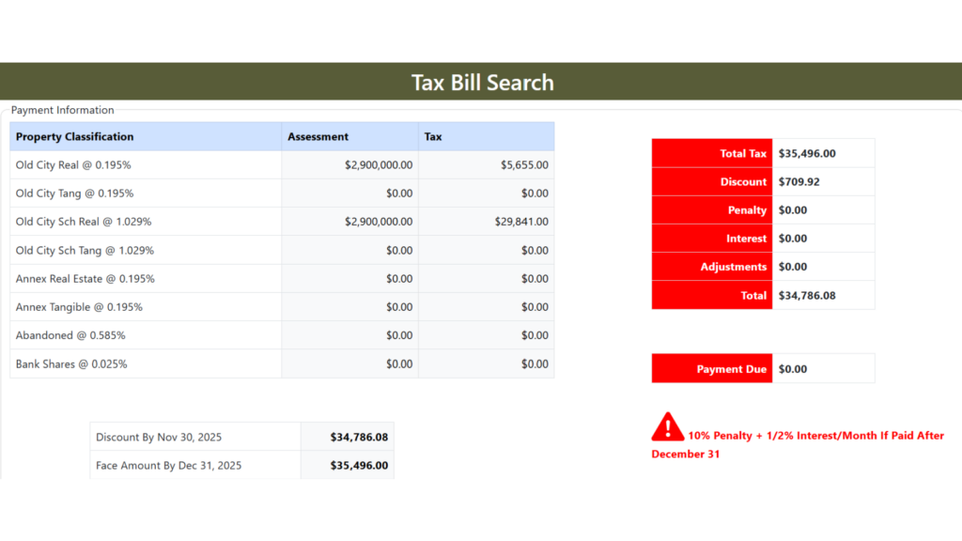The image size is (962, 541).
Task: Click the Tax Bill Search heading
Action: [482, 83]
